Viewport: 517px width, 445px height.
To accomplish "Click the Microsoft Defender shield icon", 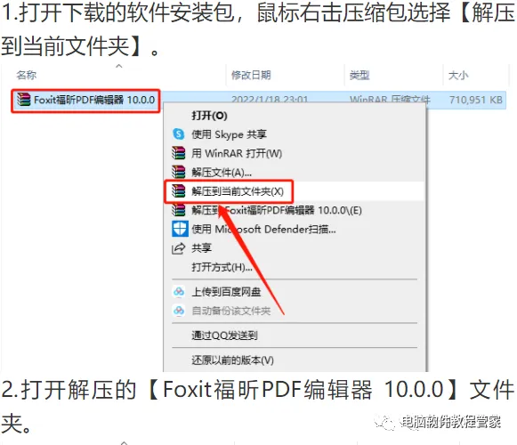I will (180, 229).
